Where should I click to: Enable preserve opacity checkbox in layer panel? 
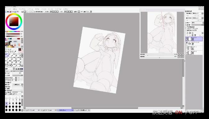186,27
